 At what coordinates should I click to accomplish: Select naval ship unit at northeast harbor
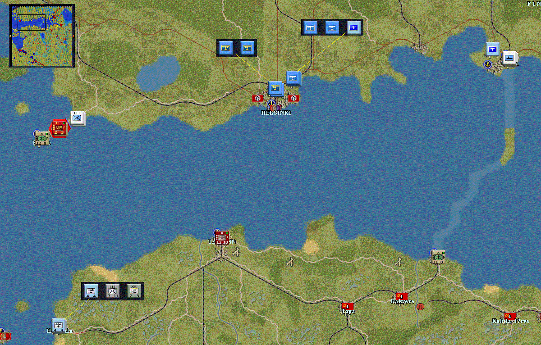(510, 58)
